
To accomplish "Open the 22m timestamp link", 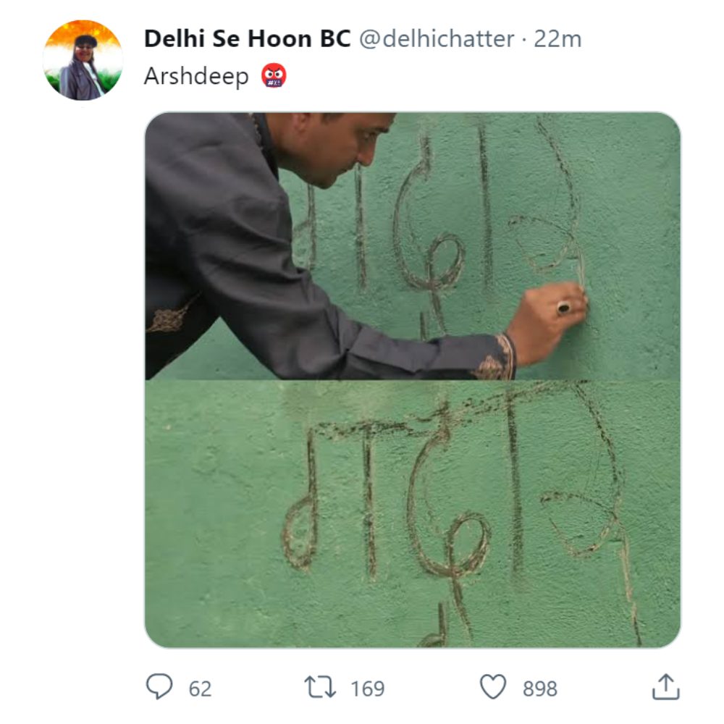I will click(557, 39).
